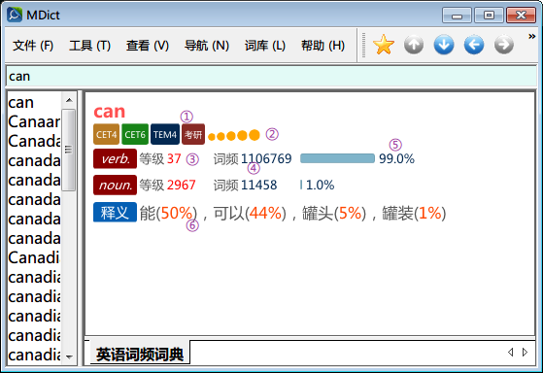Click the search input field containing can
This screenshot has width=543, height=373.
click(x=272, y=76)
